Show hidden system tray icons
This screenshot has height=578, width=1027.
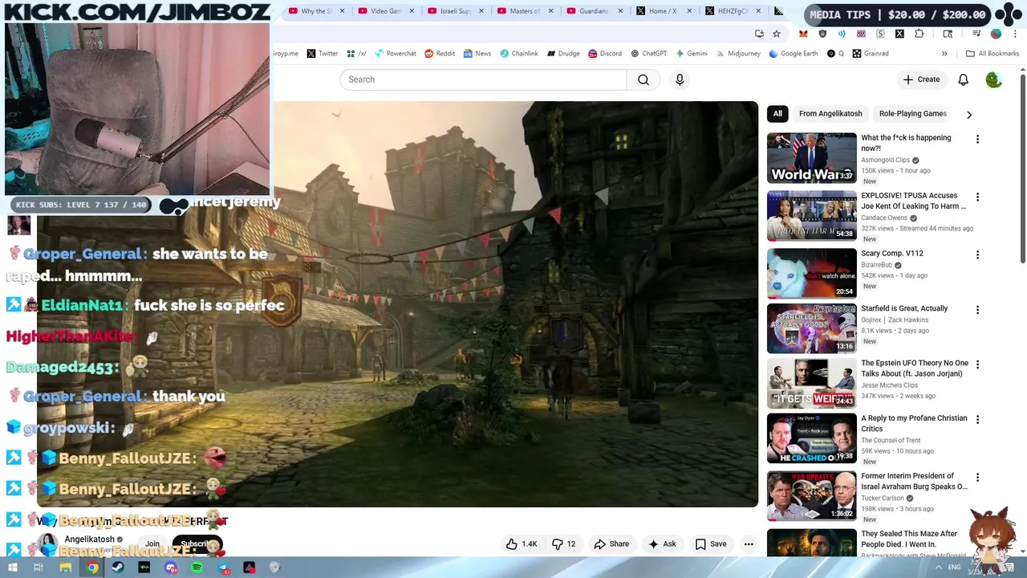tap(939, 568)
